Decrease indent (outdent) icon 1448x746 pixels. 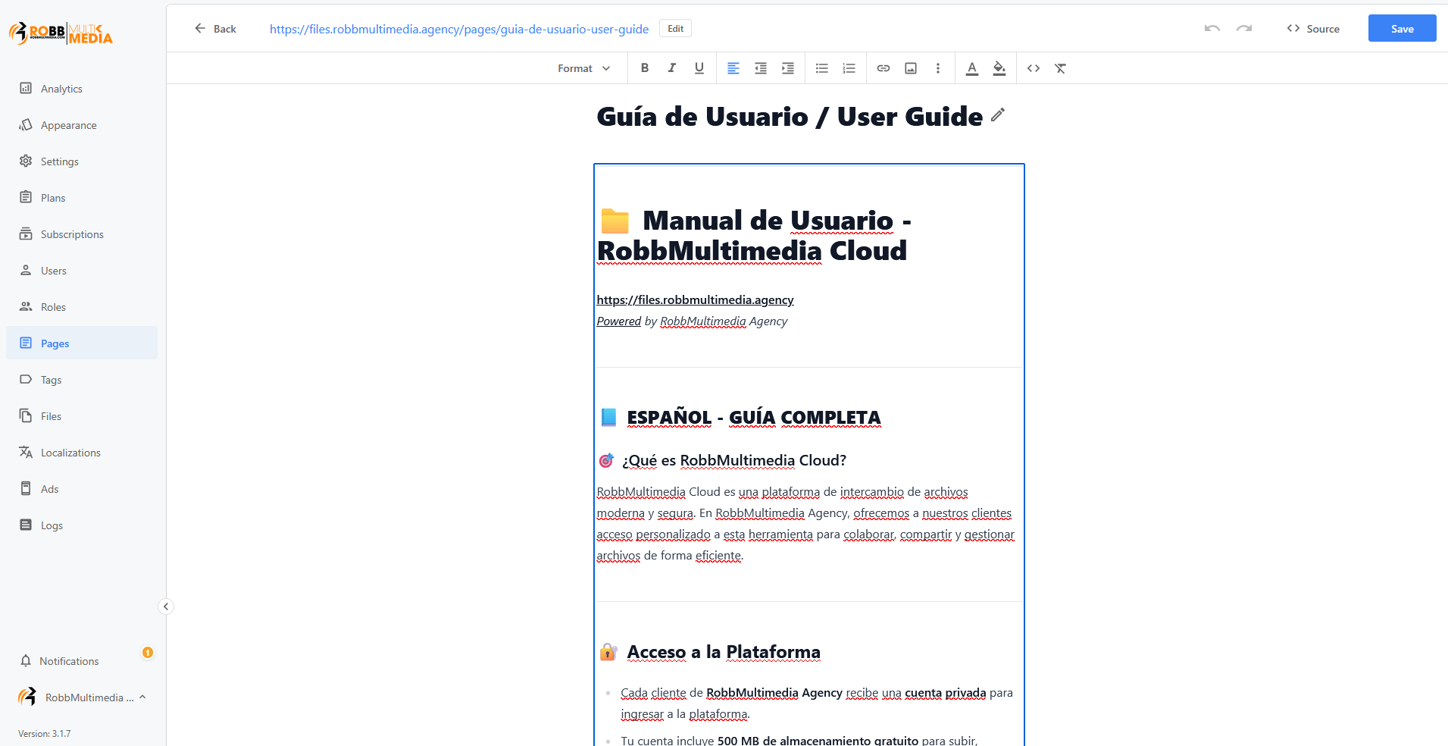[x=761, y=68]
